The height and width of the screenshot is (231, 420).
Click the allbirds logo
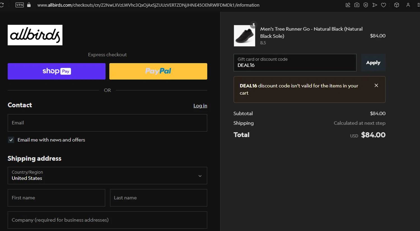point(35,35)
